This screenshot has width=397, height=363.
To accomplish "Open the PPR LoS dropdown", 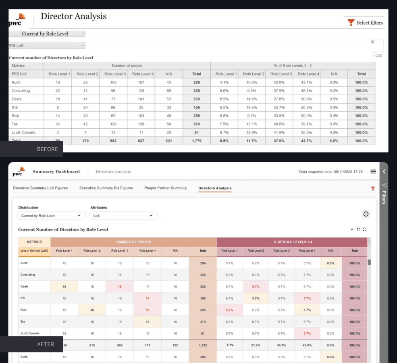I will 47,46.
